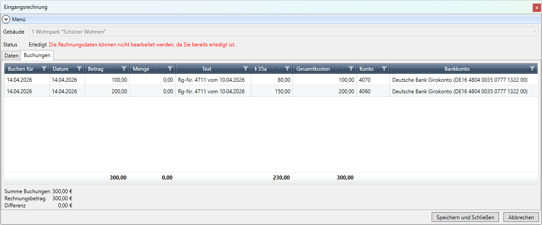The width and height of the screenshot is (542, 225).
Task: Click Speichern und Schließen button
Action: pos(465,217)
